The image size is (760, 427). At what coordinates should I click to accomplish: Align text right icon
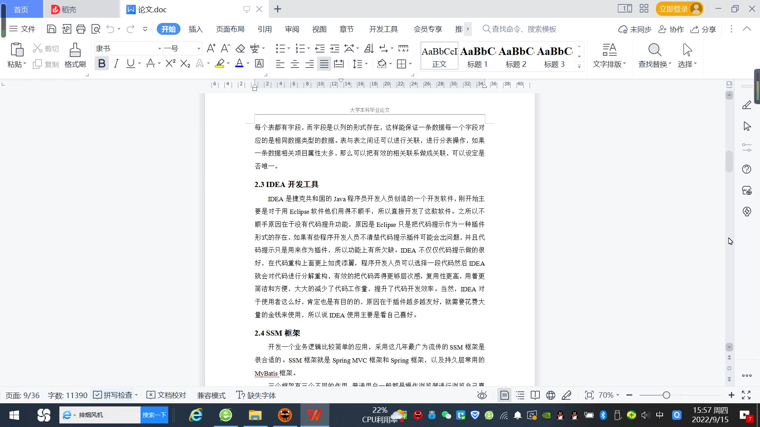pyautogui.click(x=310, y=64)
